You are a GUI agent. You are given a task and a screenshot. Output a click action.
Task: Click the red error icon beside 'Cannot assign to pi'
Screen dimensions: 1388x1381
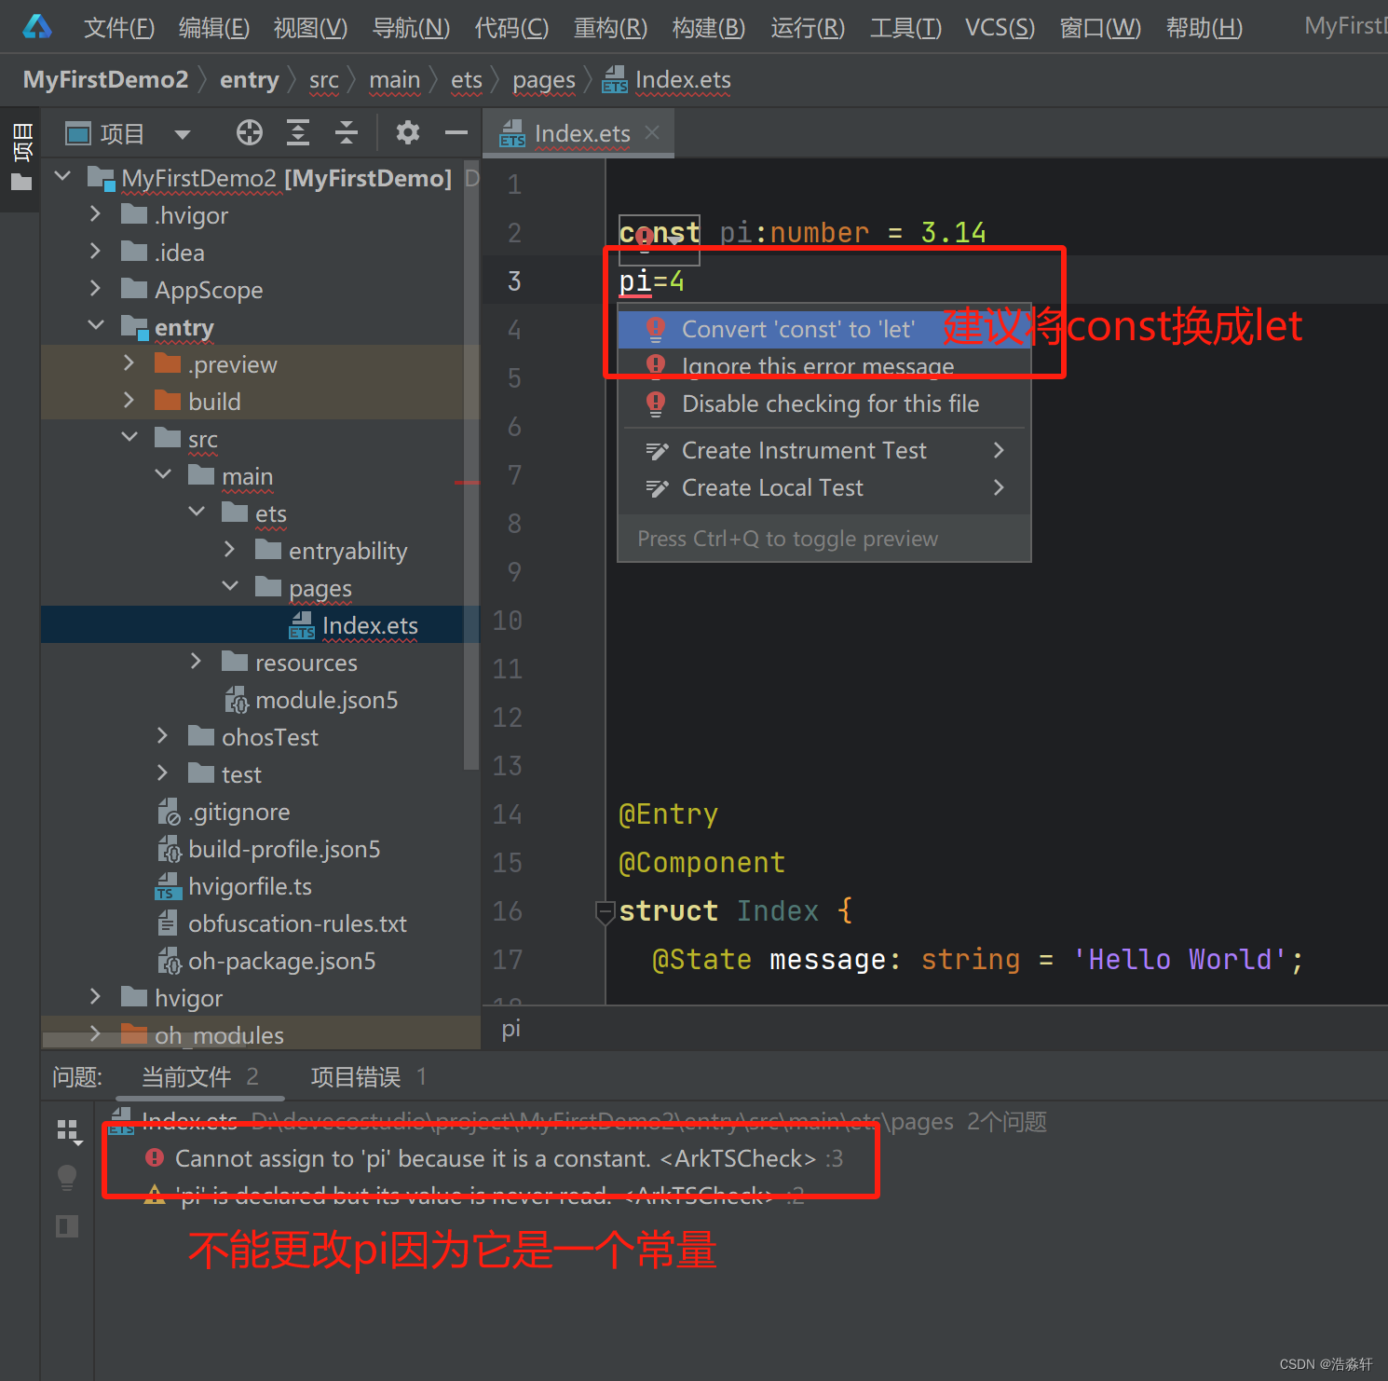pyautogui.click(x=155, y=1158)
